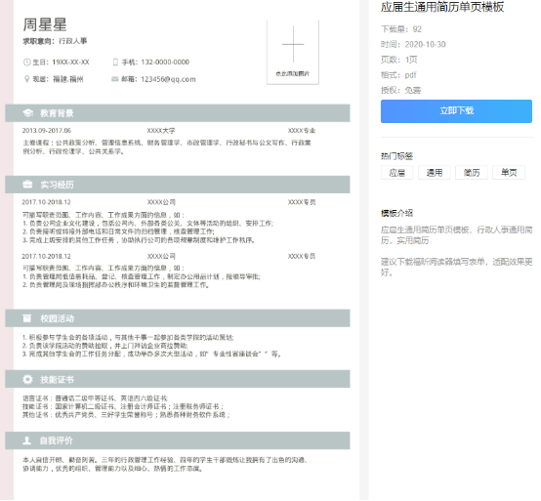The image size is (541, 501).
Task: Click the 语言证书 line in 技能证书
Action: pyautogui.click(x=95, y=398)
